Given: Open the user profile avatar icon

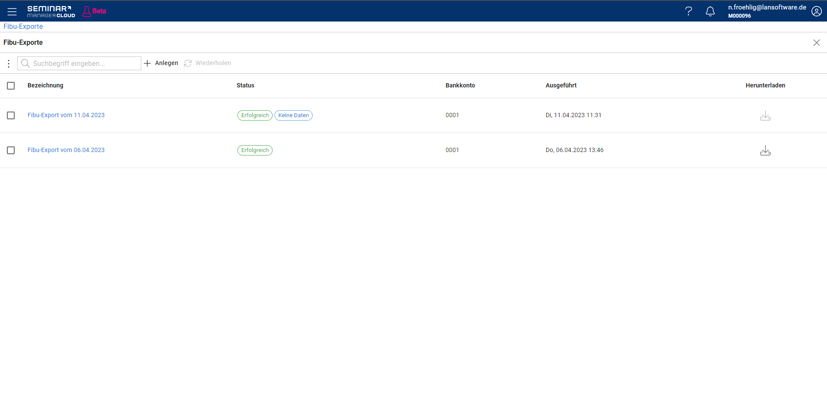Looking at the screenshot, I should click(816, 11).
